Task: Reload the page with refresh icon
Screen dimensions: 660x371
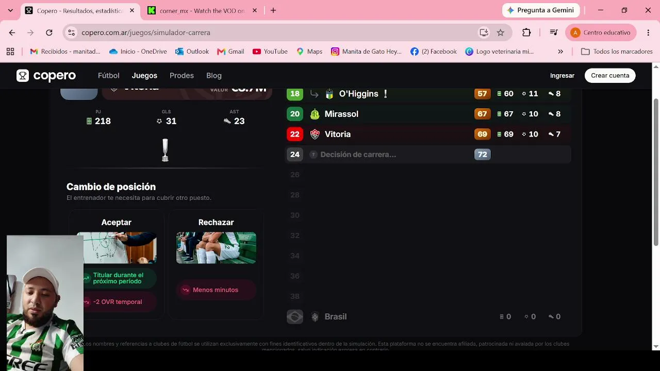Action: 49,32
